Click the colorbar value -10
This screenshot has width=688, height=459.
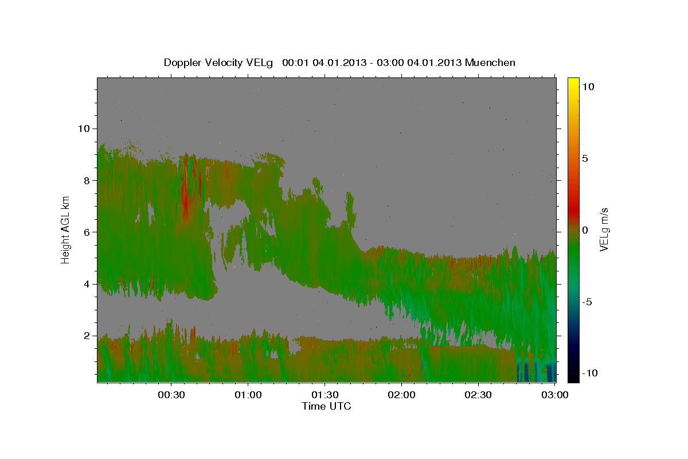point(589,373)
